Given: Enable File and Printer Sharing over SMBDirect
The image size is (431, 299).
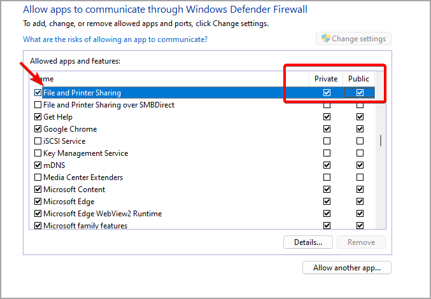Looking at the screenshot, I should pyautogui.click(x=38, y=105).
